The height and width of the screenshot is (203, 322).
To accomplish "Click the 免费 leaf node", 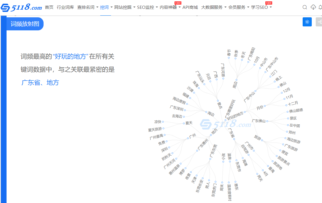I will (161, 143).
